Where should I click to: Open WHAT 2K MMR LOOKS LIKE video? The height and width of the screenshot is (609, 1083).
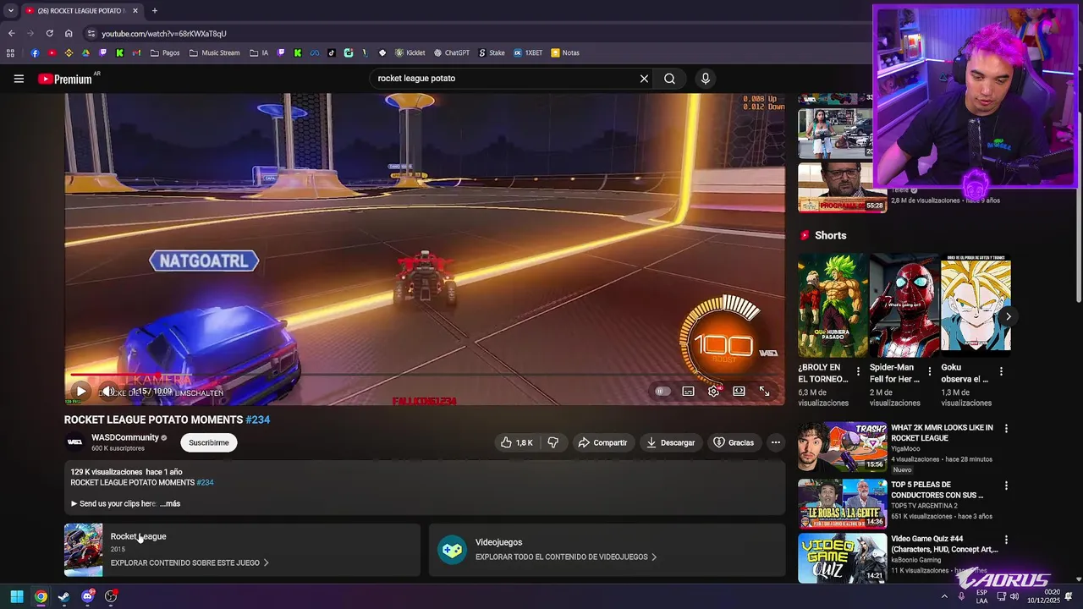coord(942,433)
